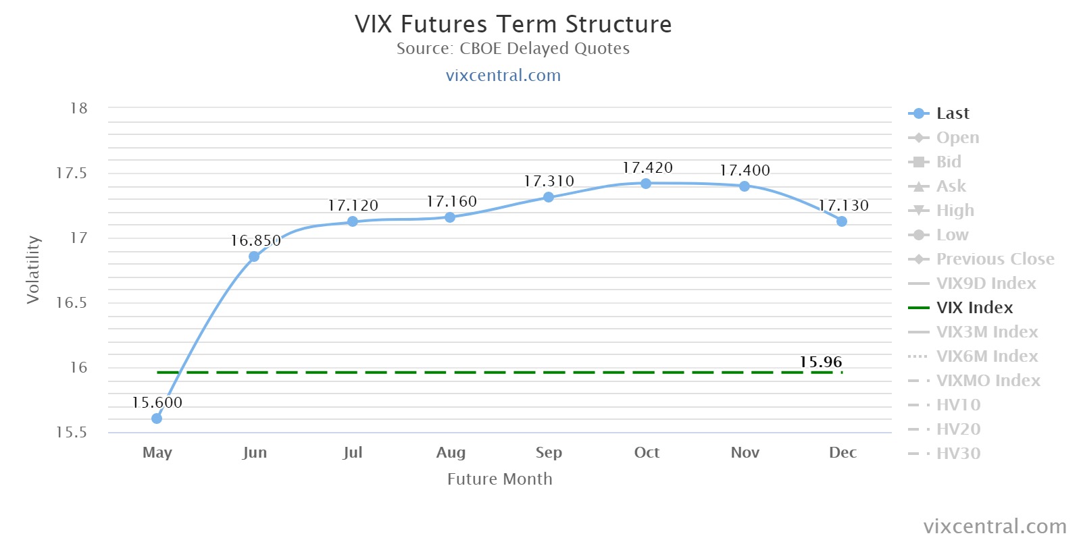The width and height of the screenshot is (1081, 540).
Task: Select the Oct data point at 17.420
Action: pos(646,184)
